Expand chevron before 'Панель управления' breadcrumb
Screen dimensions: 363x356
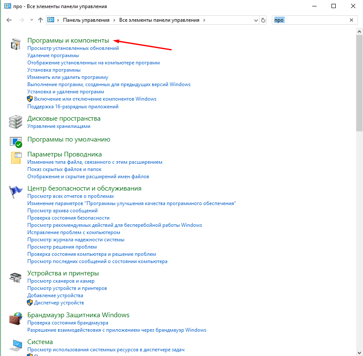[58, 20]
